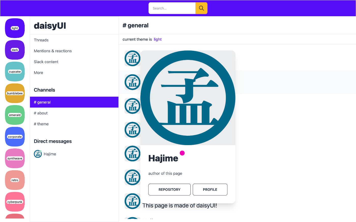This screenshot has height=222, width=356.
Task: Click 'This page is made of daisyUI!' message
Action: click(180, 206)
